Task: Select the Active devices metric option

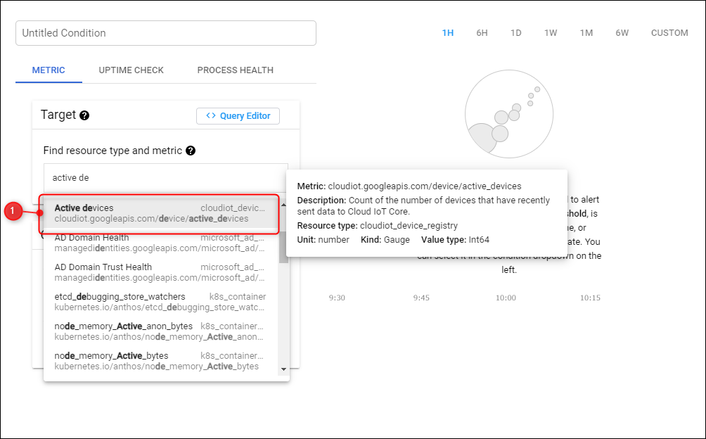Action: [x=159, y=213]
